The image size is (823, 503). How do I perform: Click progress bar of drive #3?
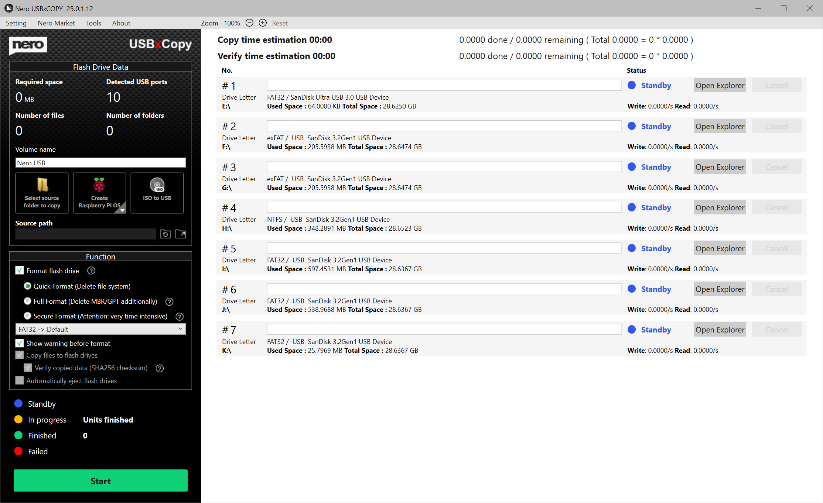tap(444, 166)
